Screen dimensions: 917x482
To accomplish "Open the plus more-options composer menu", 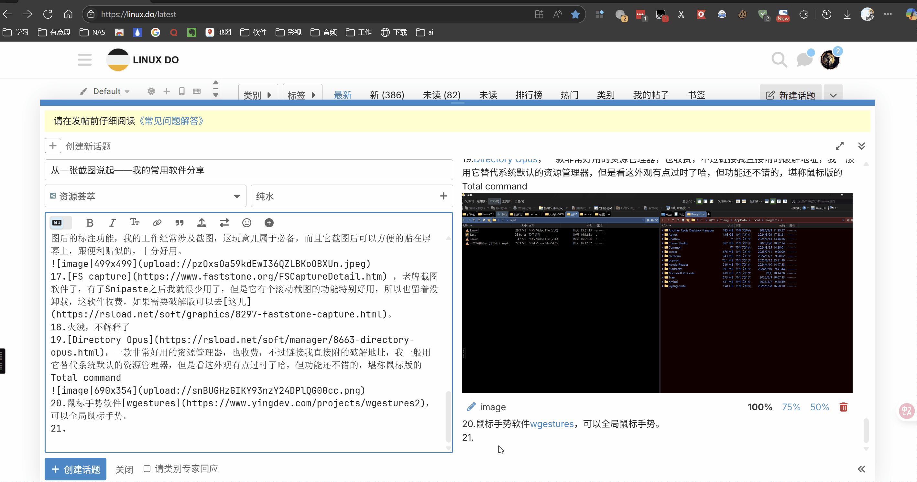I will (269, 223).
